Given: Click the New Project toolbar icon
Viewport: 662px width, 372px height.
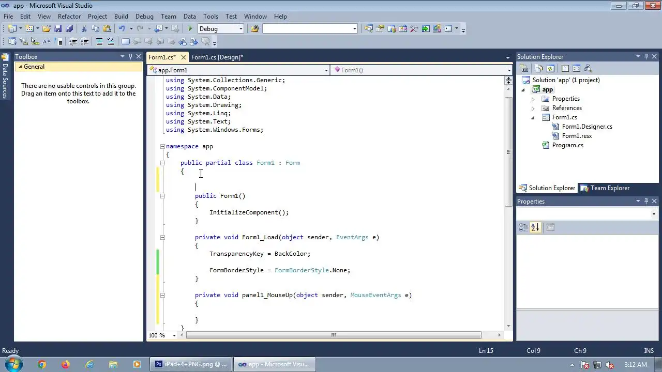Looking at the screenshot, I should pos(12,28).
